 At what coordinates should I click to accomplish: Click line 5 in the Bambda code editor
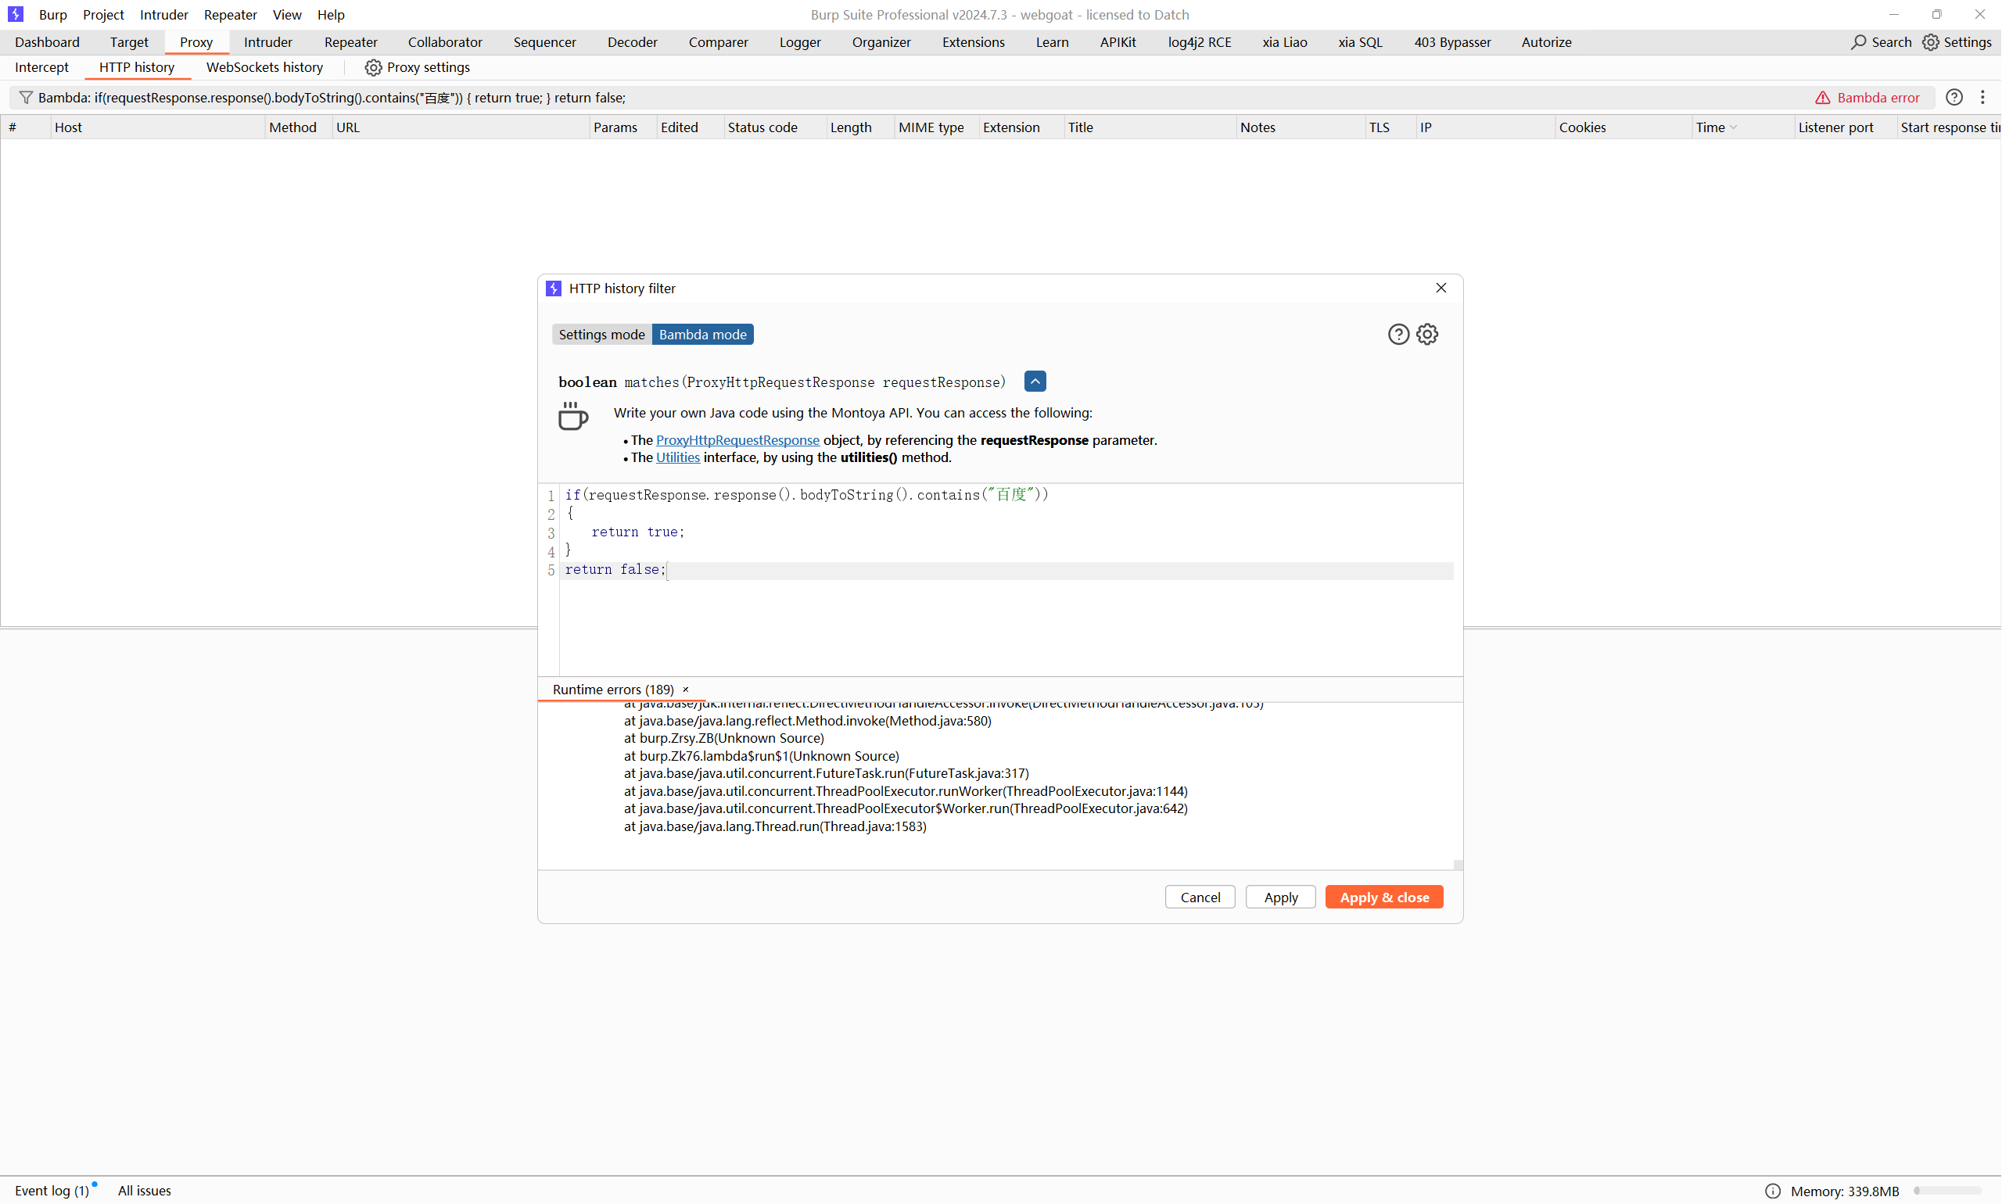pos(1006,571)
